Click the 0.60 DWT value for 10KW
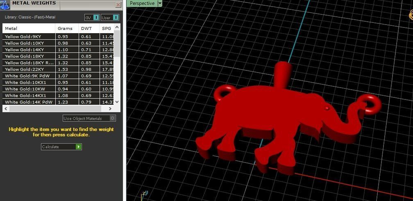413x201 pixels. point(86,89)
